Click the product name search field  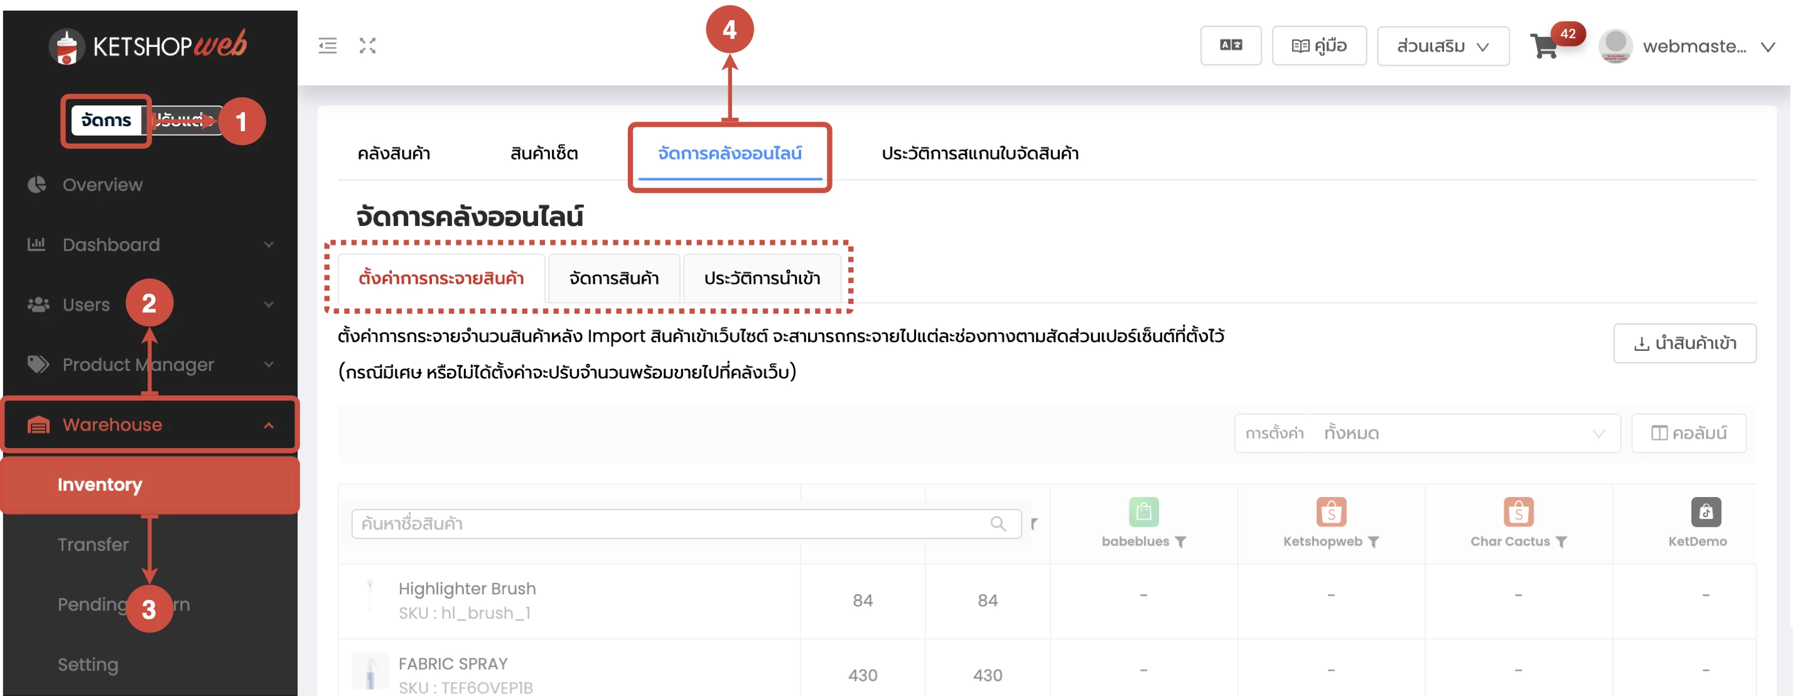[x=669, y=524]
